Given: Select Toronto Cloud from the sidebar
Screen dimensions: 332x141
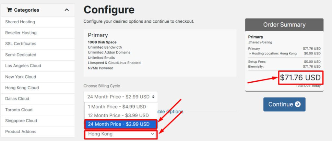Looking at the screenshot, I should [19, 110].
